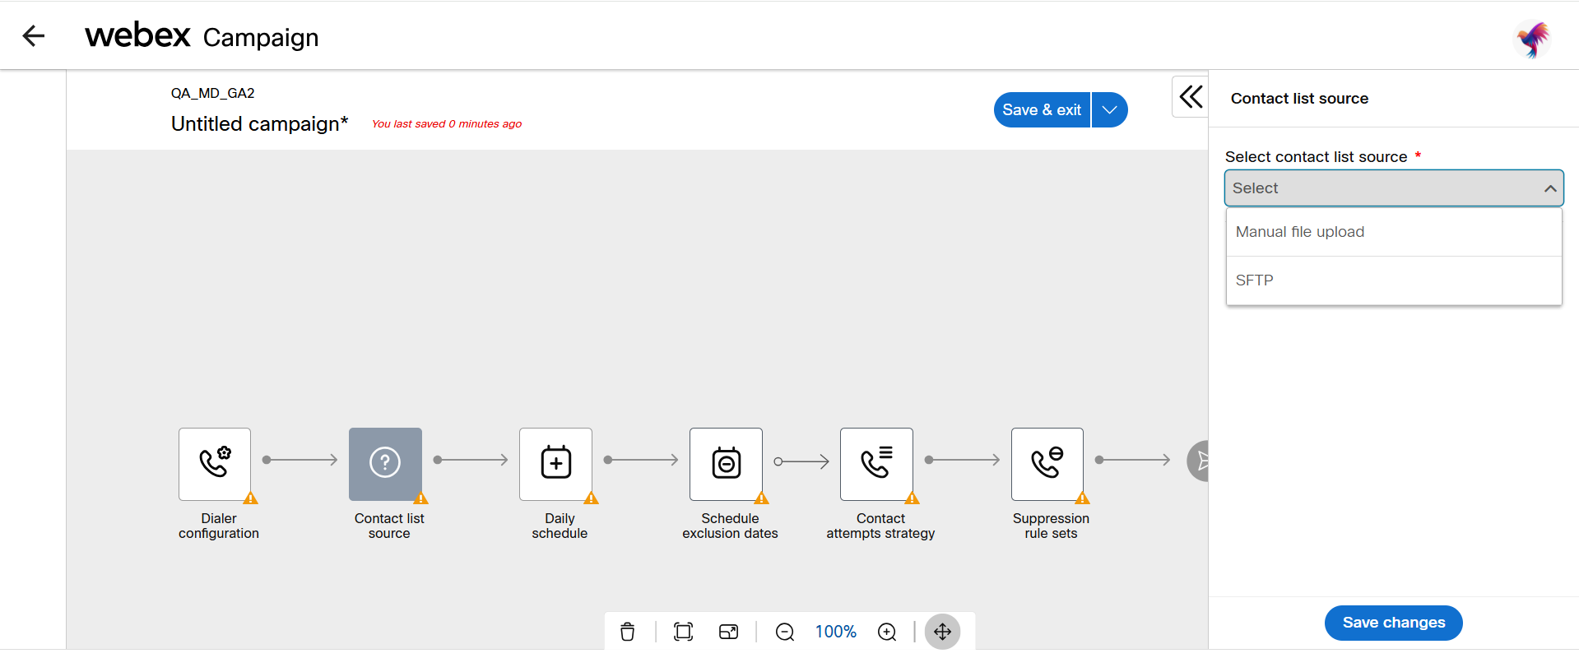Zoom out the canvas
This screenshot has height=658, width=1579.
pyautogui.click(x=785, y=632)
